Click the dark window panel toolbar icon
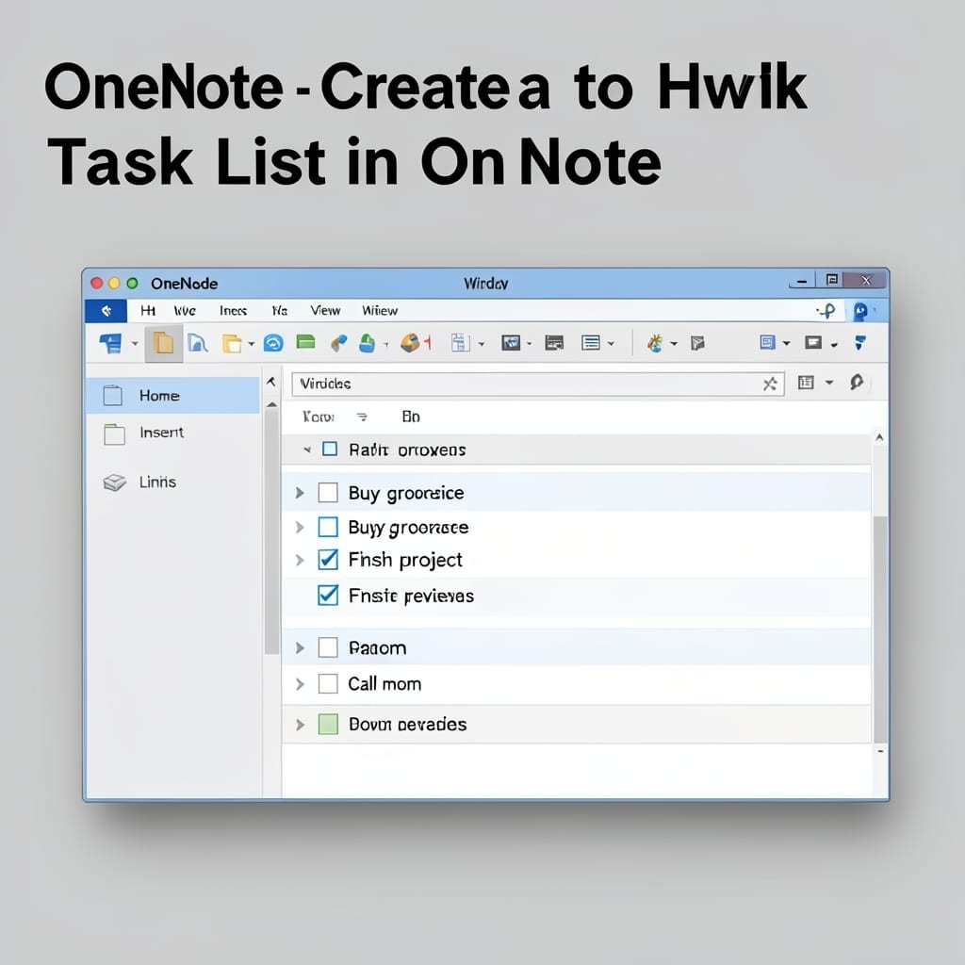The height and width of the screenshot is (965, 965). (x=554, y=343)
